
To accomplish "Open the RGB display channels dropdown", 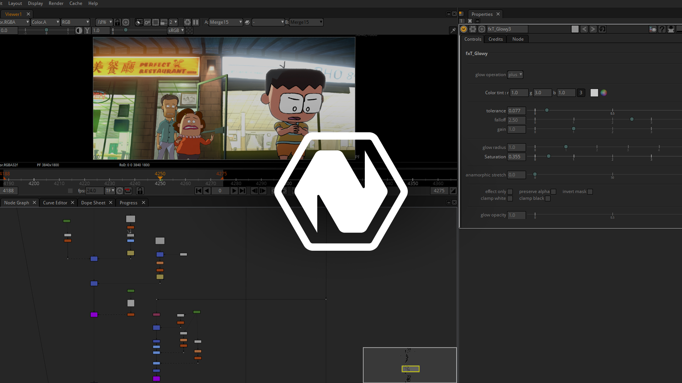I will (x=75, y=22).
